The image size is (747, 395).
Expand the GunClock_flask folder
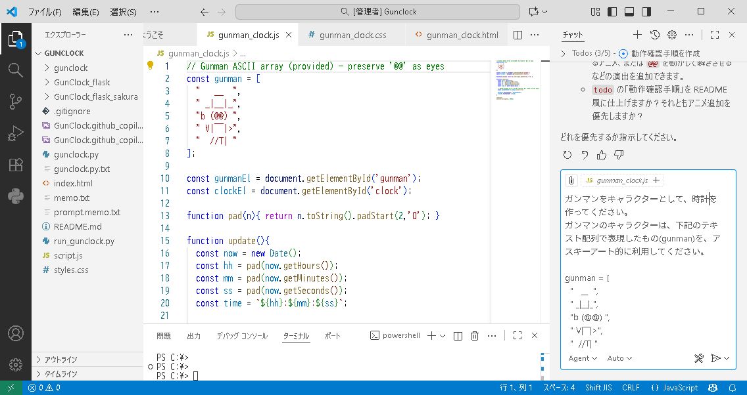(82, 82)
